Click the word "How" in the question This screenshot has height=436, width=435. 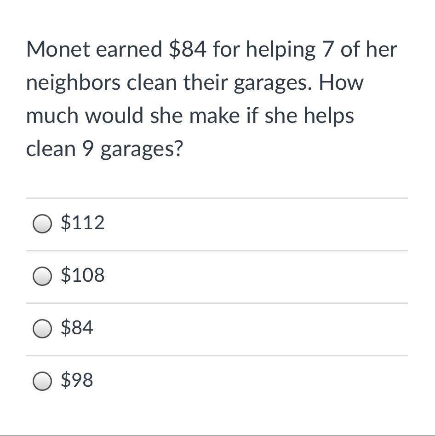(x=341, y=83)
